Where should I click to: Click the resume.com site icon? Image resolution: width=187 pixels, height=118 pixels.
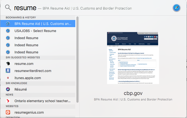(8, 64)
